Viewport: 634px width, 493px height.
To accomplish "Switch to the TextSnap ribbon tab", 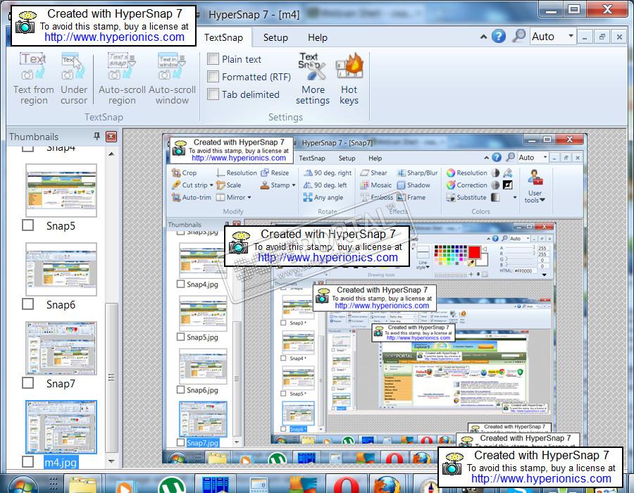I will click(x=223, y=37).
